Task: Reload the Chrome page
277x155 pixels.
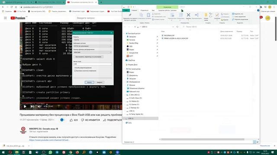Action: [x=12, y=7]
